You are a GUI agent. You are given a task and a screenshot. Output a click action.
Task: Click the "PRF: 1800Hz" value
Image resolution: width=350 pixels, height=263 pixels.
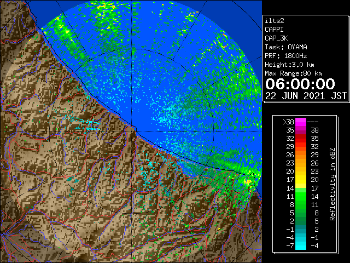tap(286, 56)
